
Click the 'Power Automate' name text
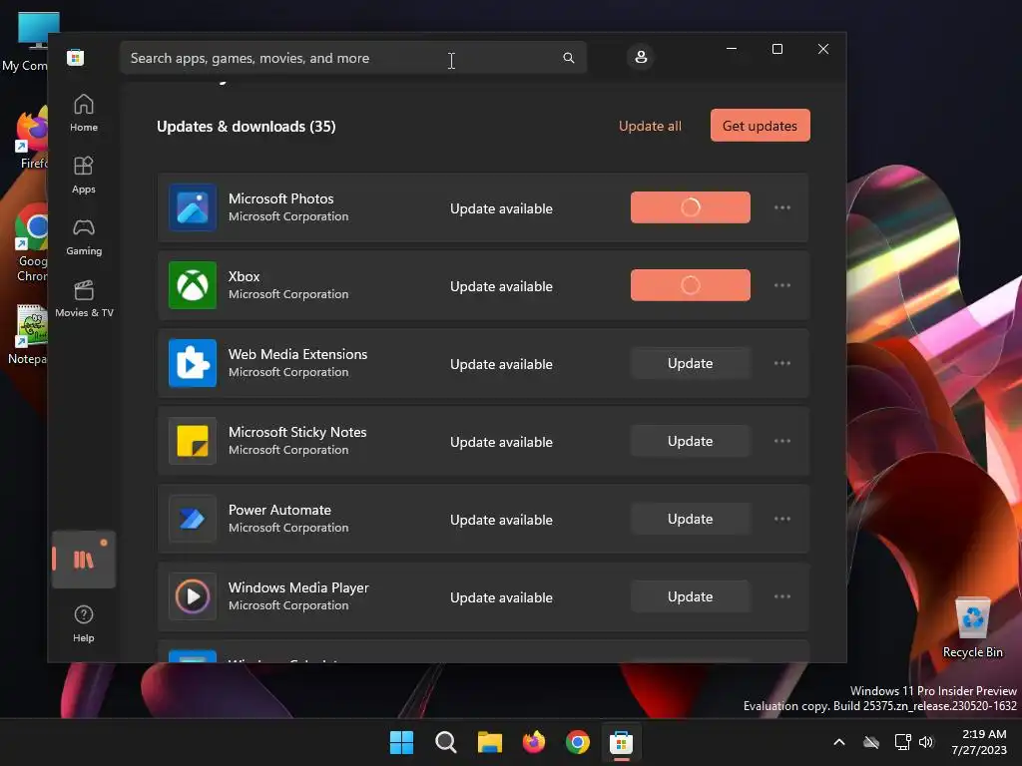click(279, 510)
